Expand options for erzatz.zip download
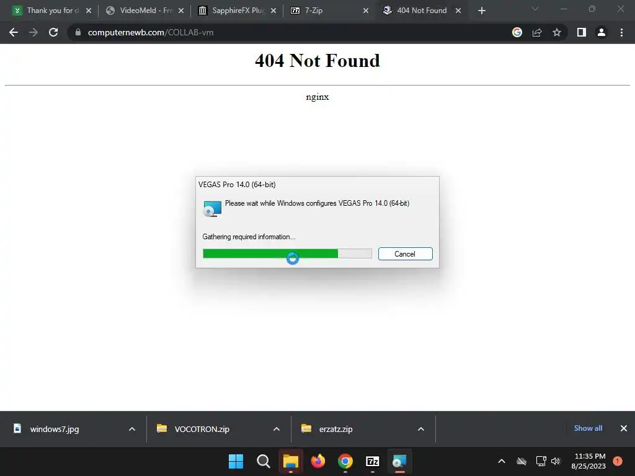 click(421, 429)
